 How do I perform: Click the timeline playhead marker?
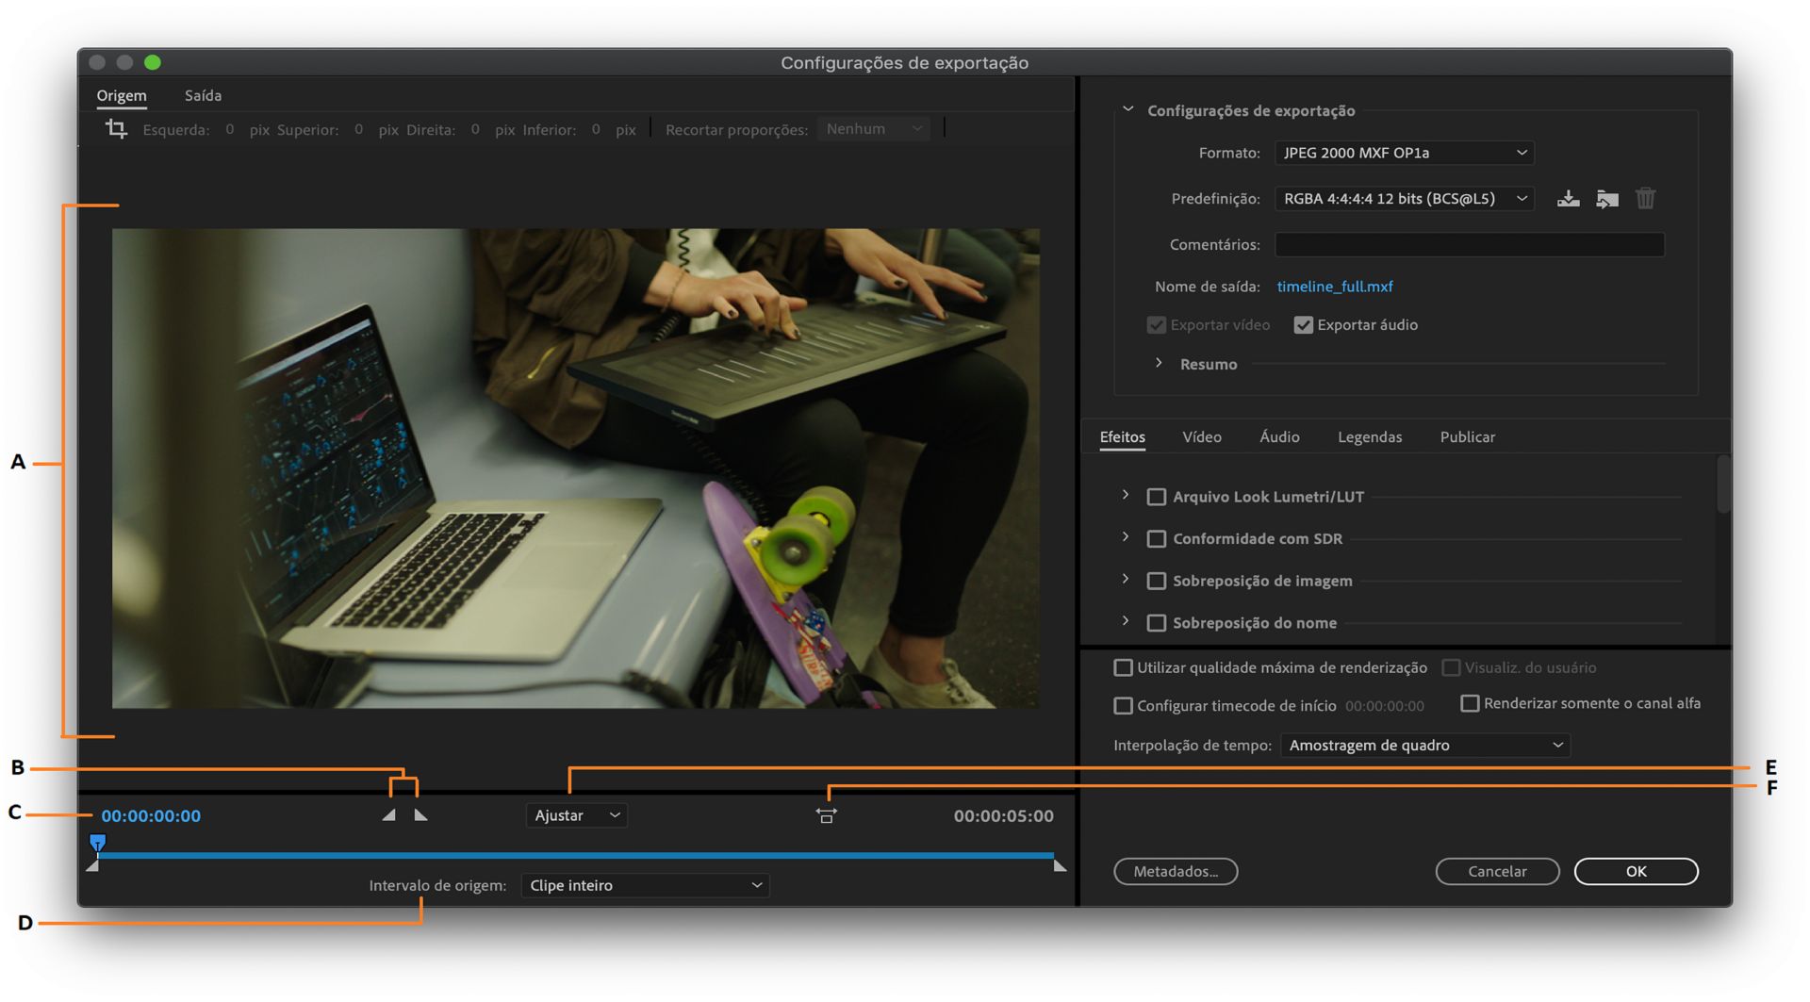(97, 842)
